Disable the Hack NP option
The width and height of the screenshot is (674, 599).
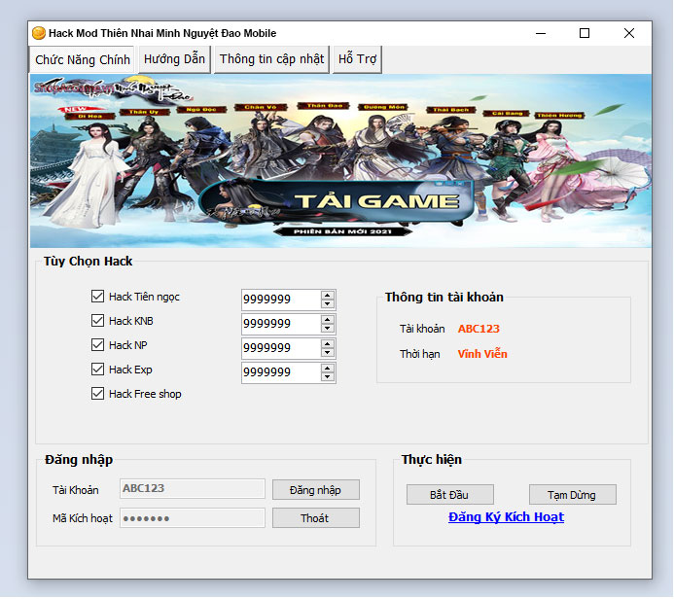click(97, 344)
